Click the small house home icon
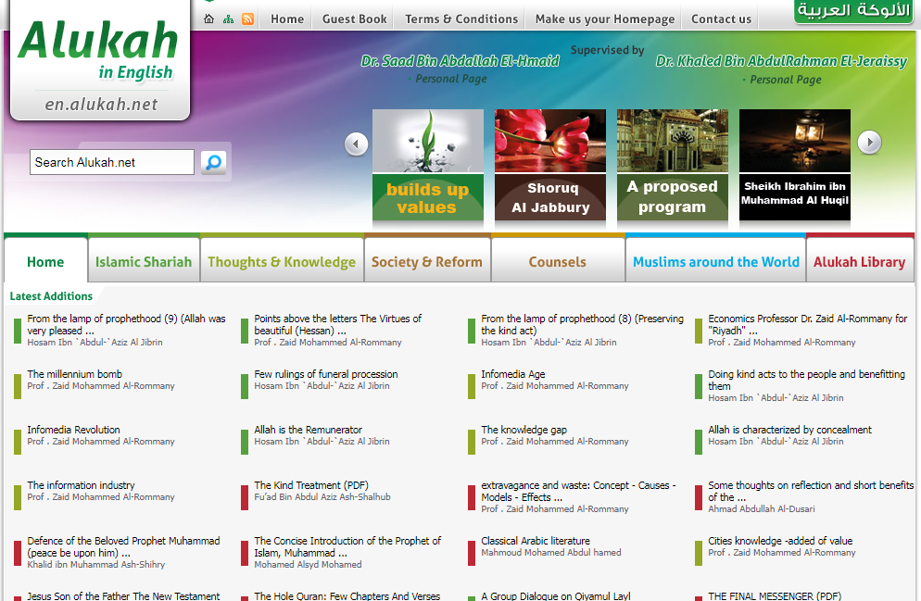Viewport: 921px width, 601px height. click(x=209, y=19)
